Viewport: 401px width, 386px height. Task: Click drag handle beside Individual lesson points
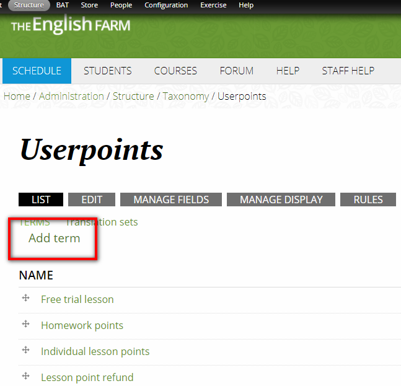(26, 350)
